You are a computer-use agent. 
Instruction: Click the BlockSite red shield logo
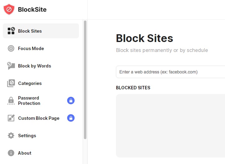click(9, 9)
